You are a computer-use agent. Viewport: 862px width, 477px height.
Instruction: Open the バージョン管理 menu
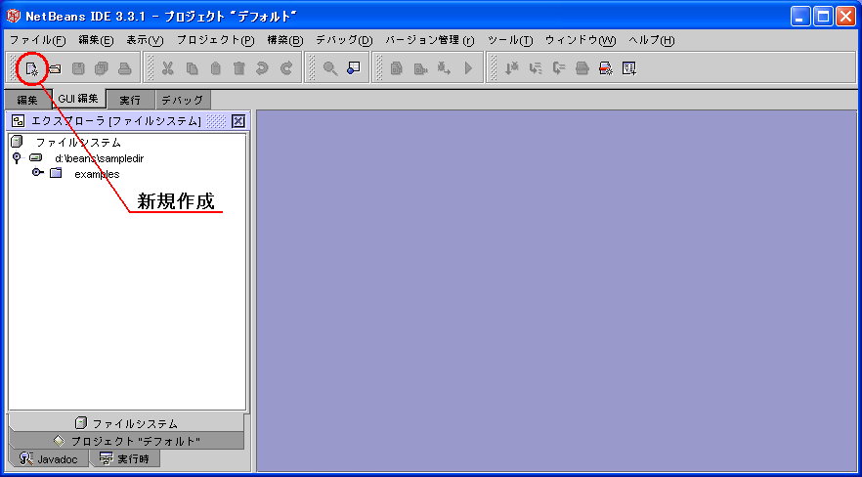click(429, 41)
